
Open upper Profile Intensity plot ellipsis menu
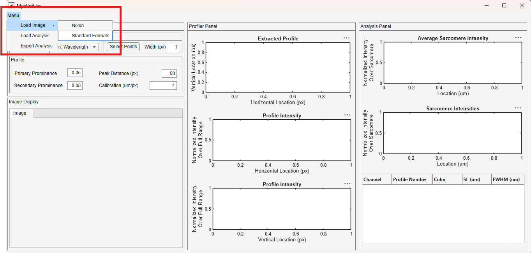point(347,115)
